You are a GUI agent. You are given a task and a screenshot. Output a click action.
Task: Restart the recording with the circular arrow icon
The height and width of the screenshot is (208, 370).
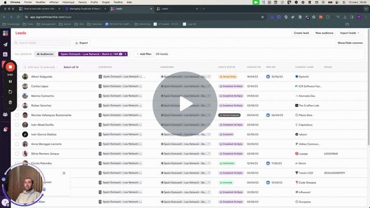point(10,92)
